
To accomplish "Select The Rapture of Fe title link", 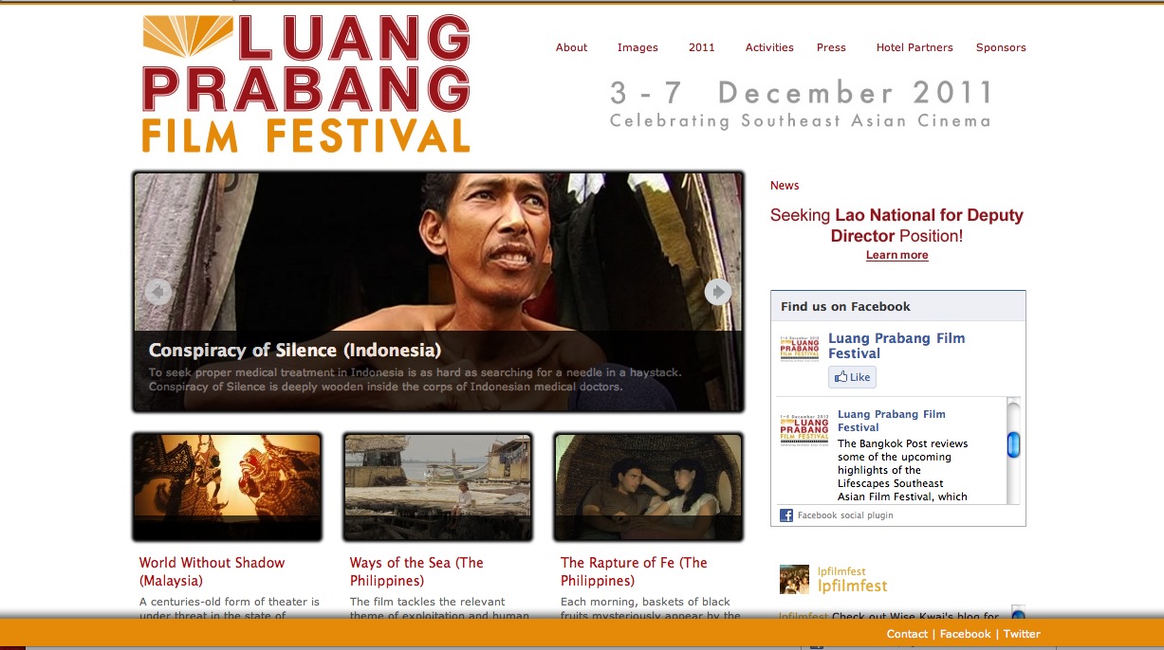I will [x=634, y=571].
